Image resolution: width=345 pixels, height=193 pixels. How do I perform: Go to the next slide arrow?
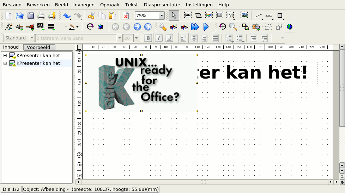[x=137, y=27]
